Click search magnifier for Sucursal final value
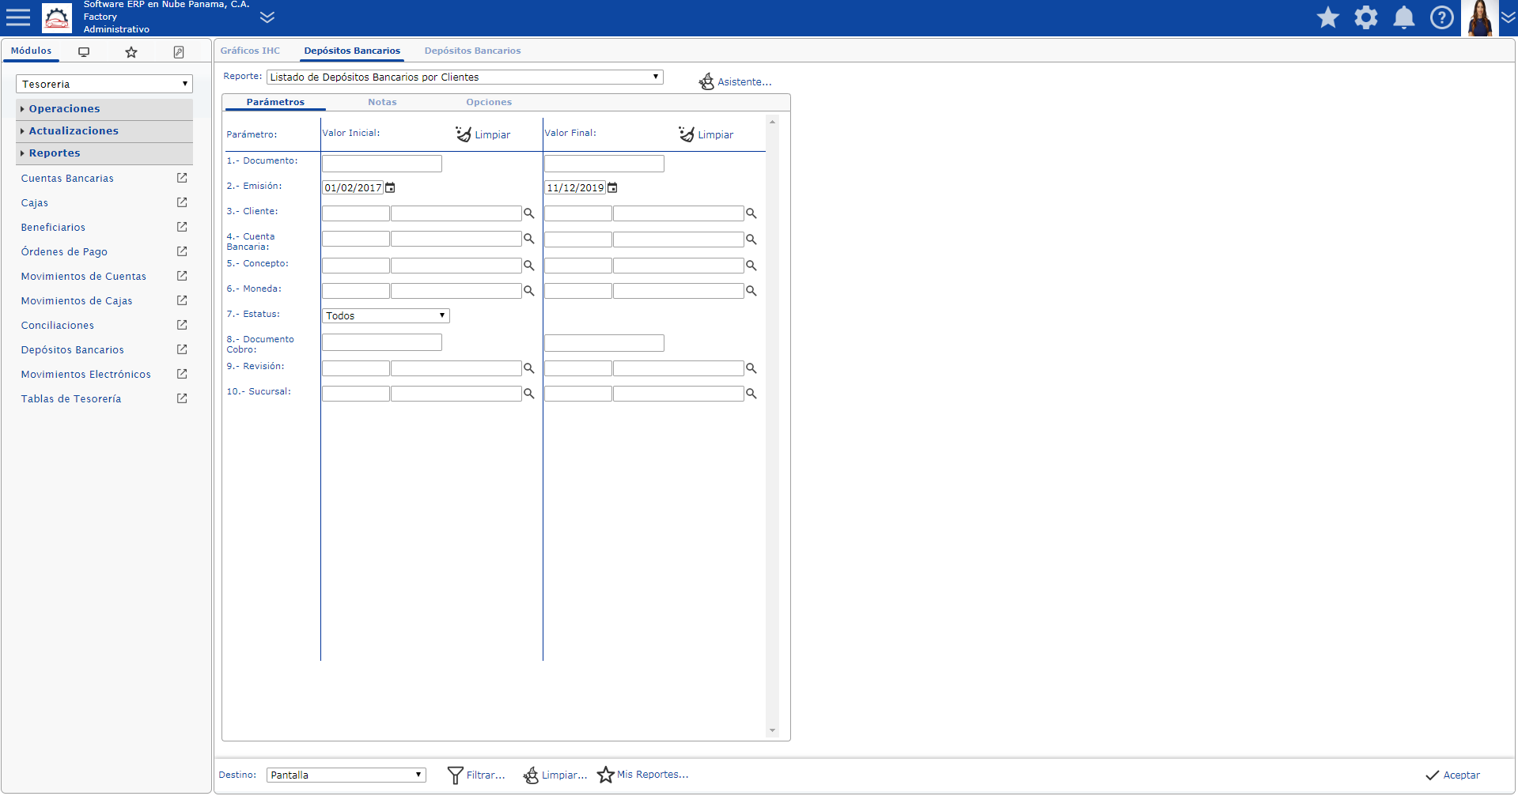Screen dimensions: 1518x796 click(x=751, y=394)
